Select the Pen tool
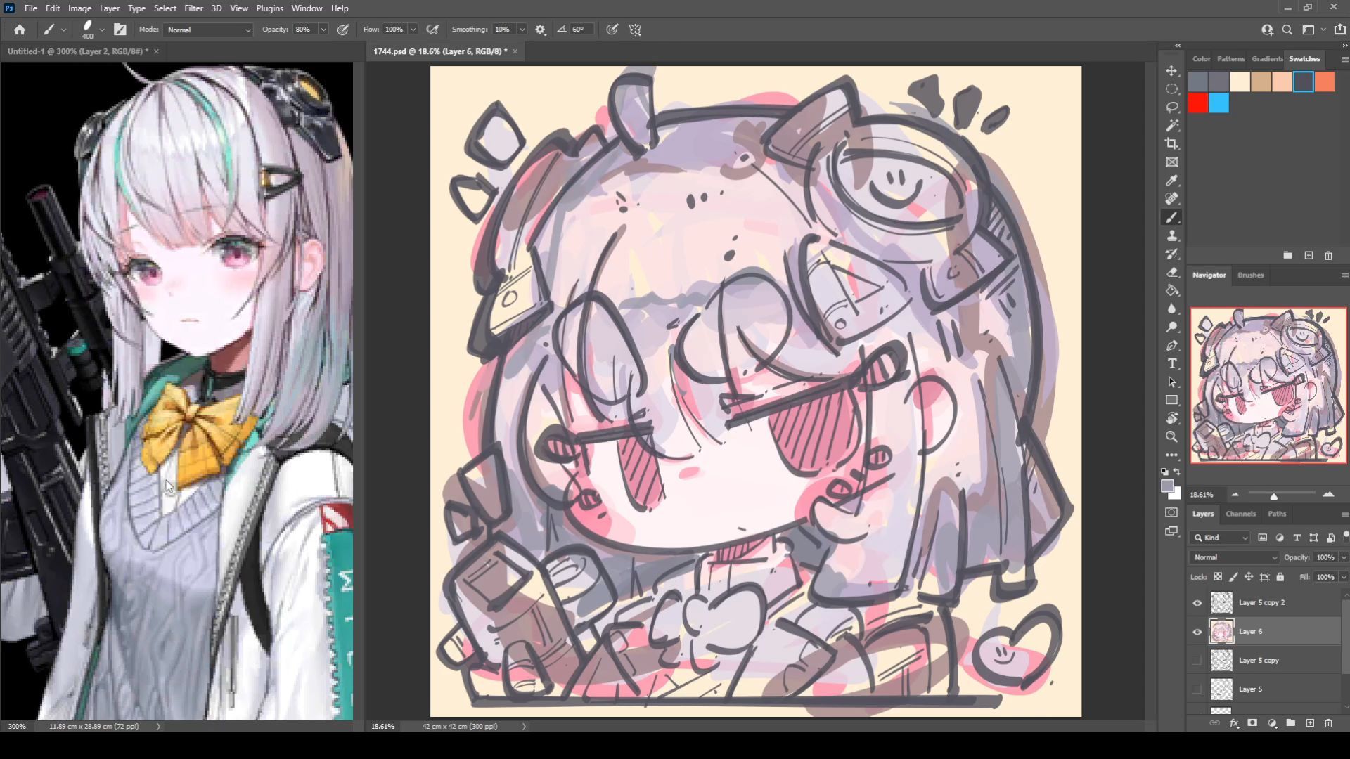The image size is (1350, 759). 1172,346
